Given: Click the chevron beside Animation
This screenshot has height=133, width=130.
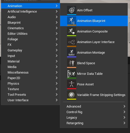Looking at the screenshot, I should [x=57, y=6].
